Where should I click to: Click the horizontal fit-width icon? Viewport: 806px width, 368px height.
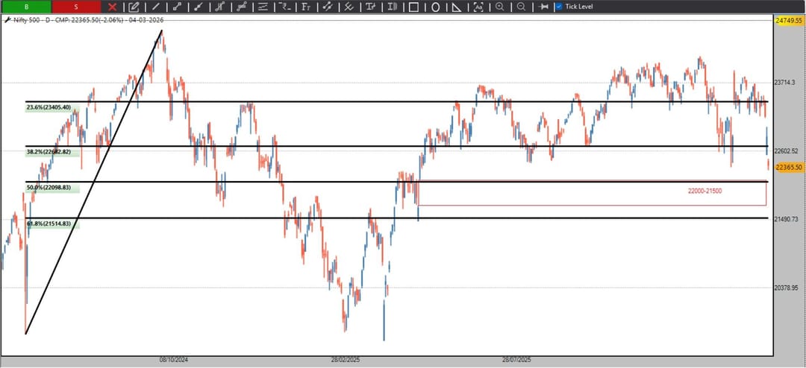[543, 7]
